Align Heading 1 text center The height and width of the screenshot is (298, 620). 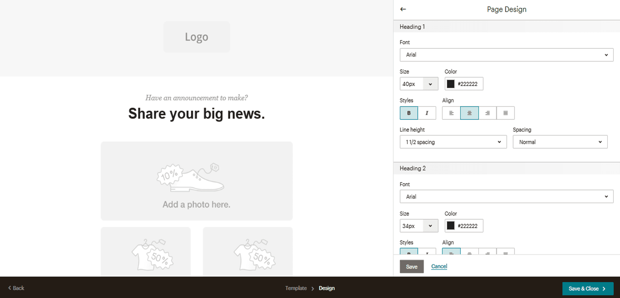(x=469, y=113)
